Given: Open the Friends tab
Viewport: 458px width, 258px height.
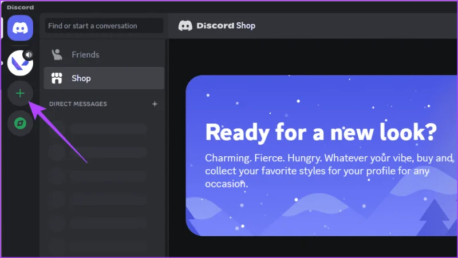Looking at the screenshot, I should coord(104,54).
